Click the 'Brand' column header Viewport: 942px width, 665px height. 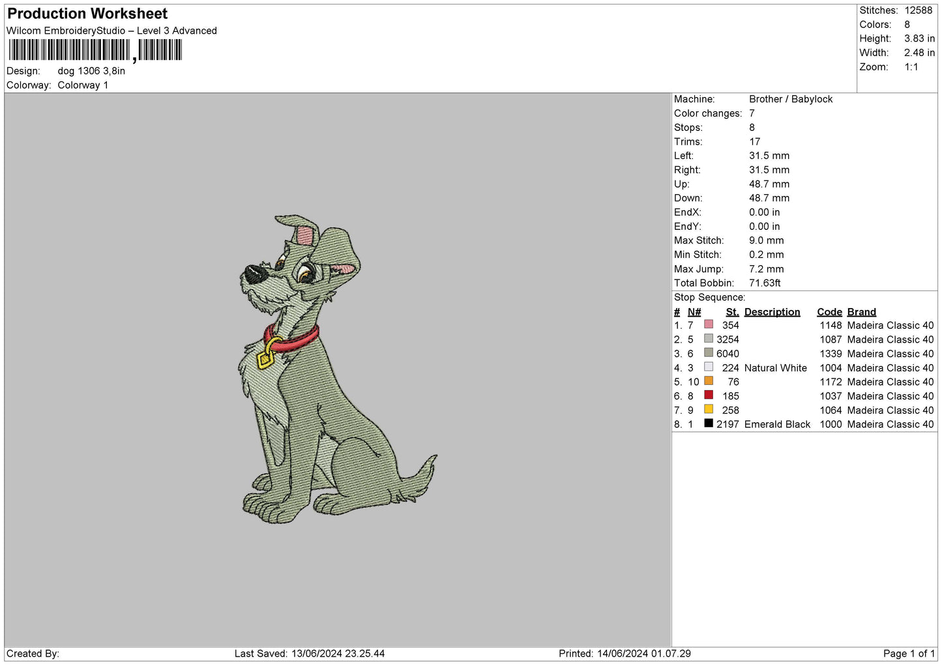[x=862, y=312]
